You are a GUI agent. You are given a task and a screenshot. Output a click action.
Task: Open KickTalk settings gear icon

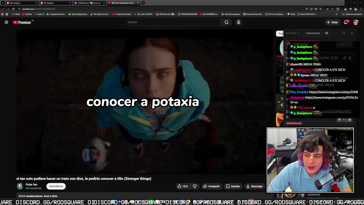click(326, 33)
